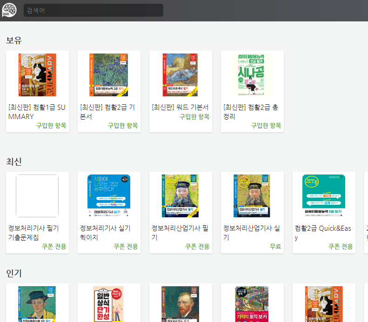This screenshot has width=368, height=322.
Task: Open the 컴활1급 SUMMARY book cover
Action: point(37,75)
